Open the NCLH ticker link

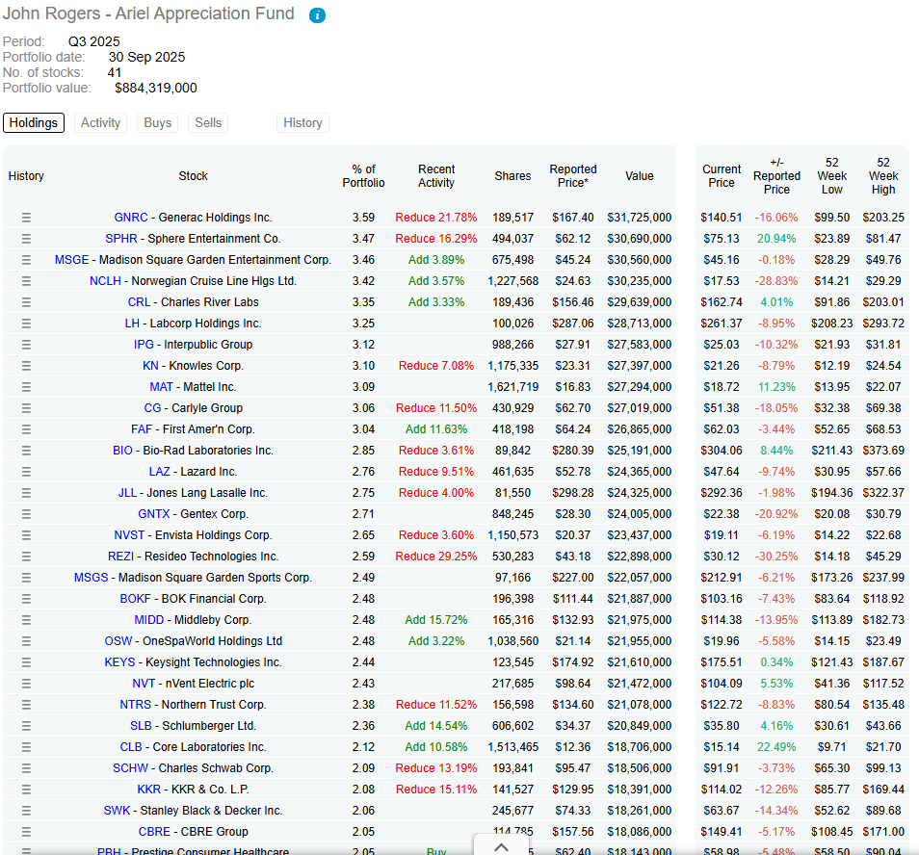click(x=106, y=281)
